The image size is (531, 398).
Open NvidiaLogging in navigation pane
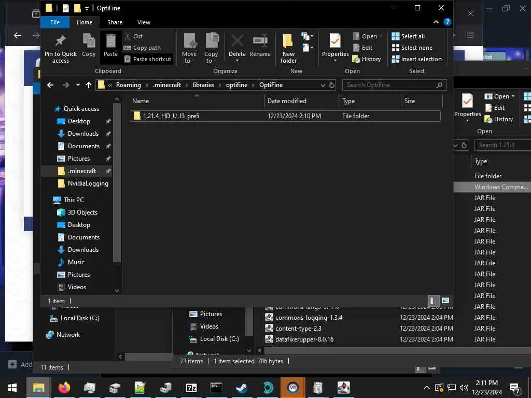click(88, 183)
